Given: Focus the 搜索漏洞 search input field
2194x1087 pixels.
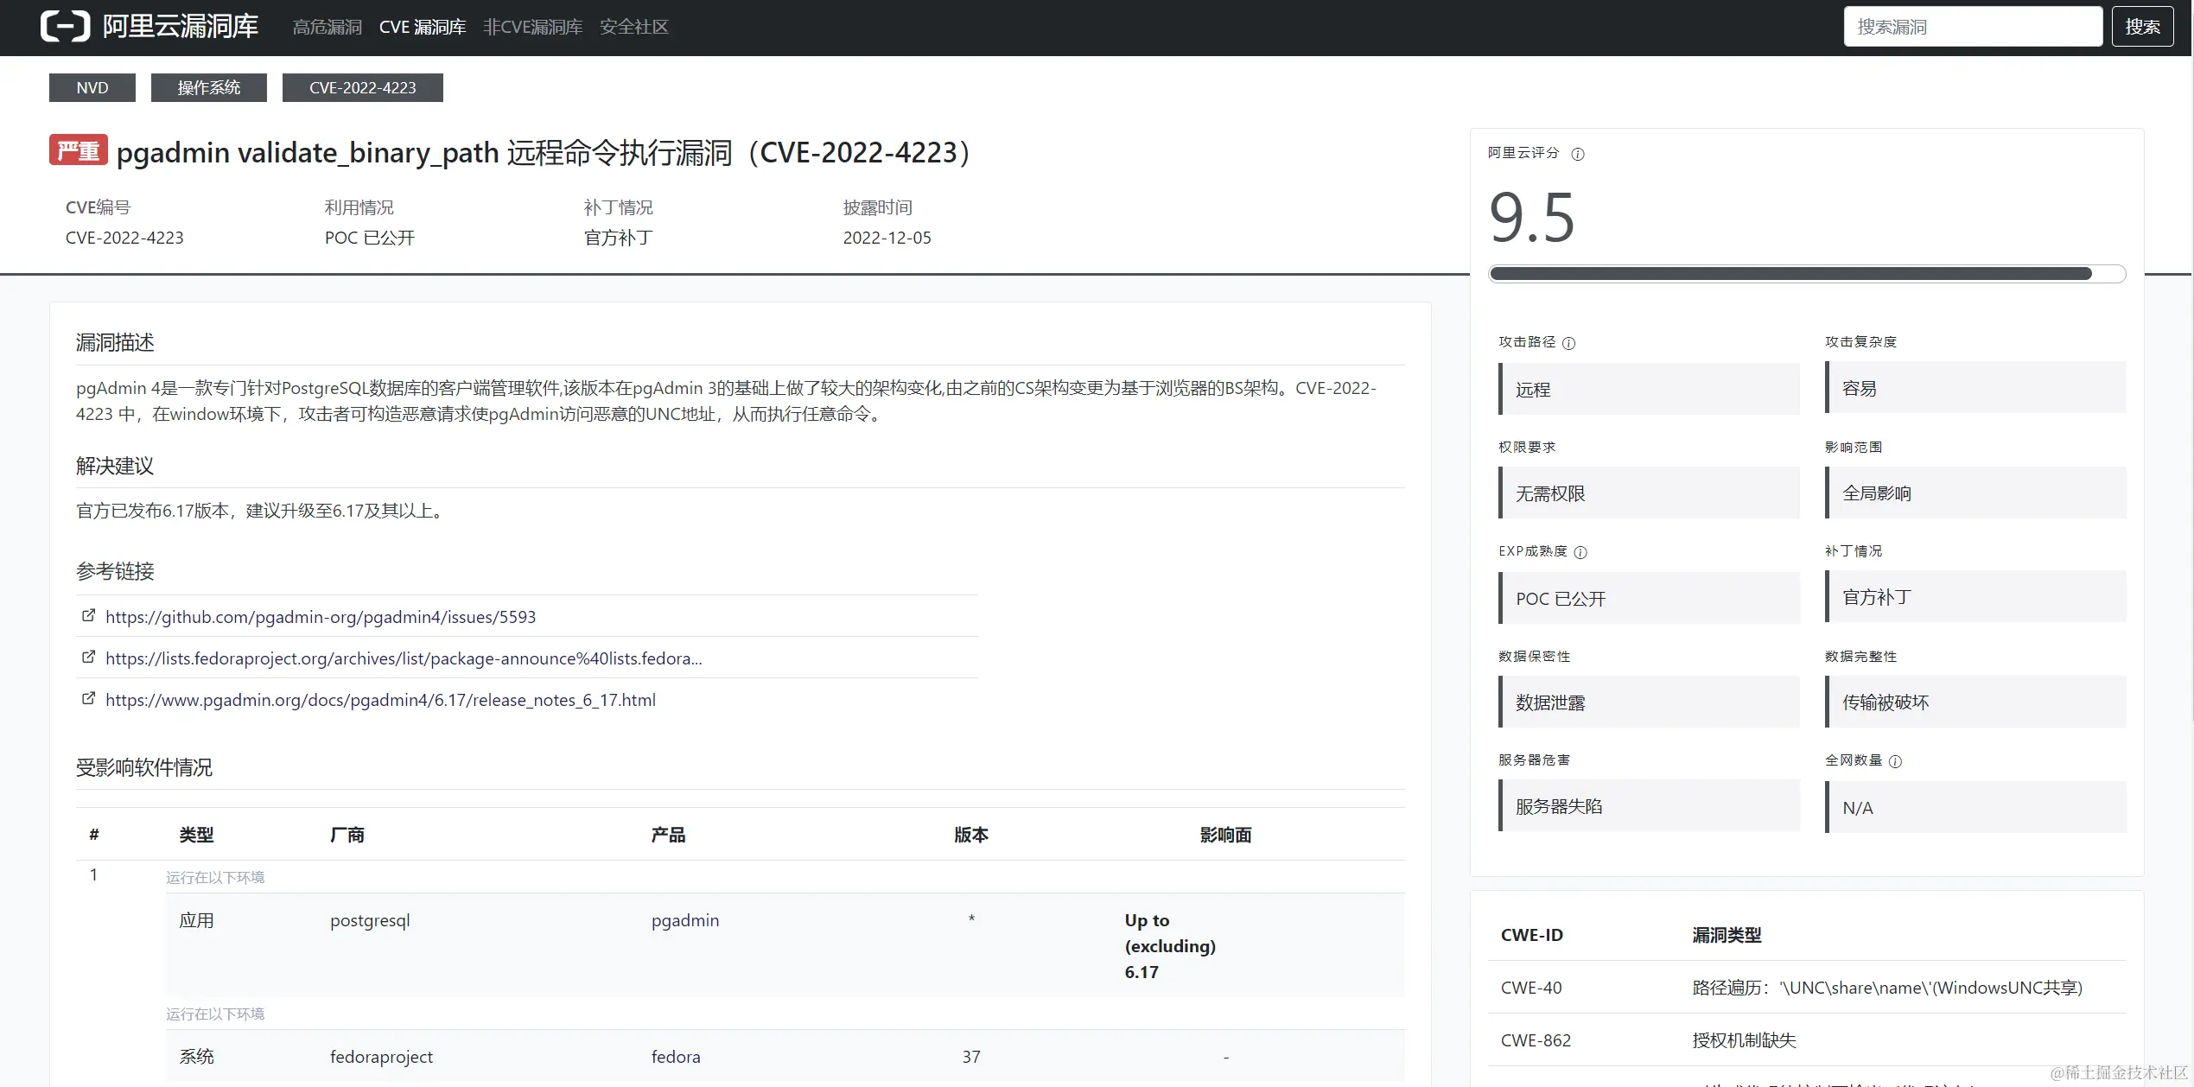Looking at the screenshot, I should (x=1973, y=27).
